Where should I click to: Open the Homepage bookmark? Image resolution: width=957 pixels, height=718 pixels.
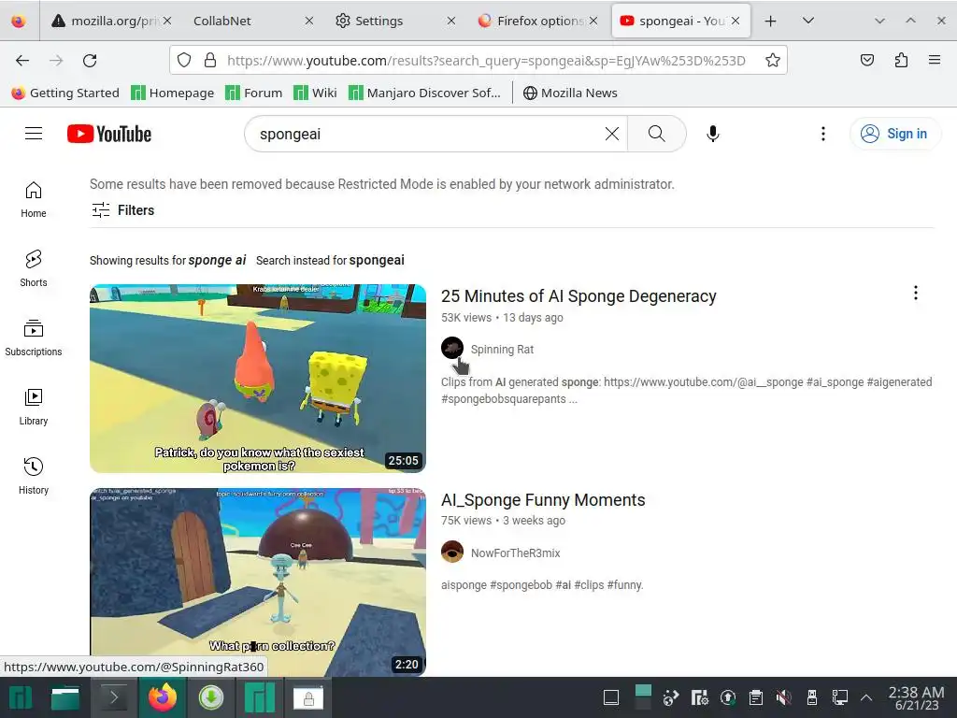coord(173,93)
